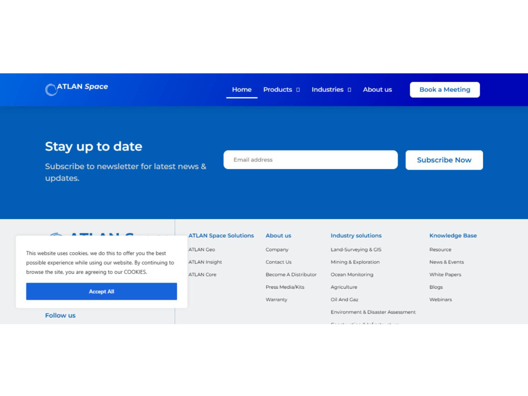Go to About us in the header

pyautogui.click(x=378, y=90)
